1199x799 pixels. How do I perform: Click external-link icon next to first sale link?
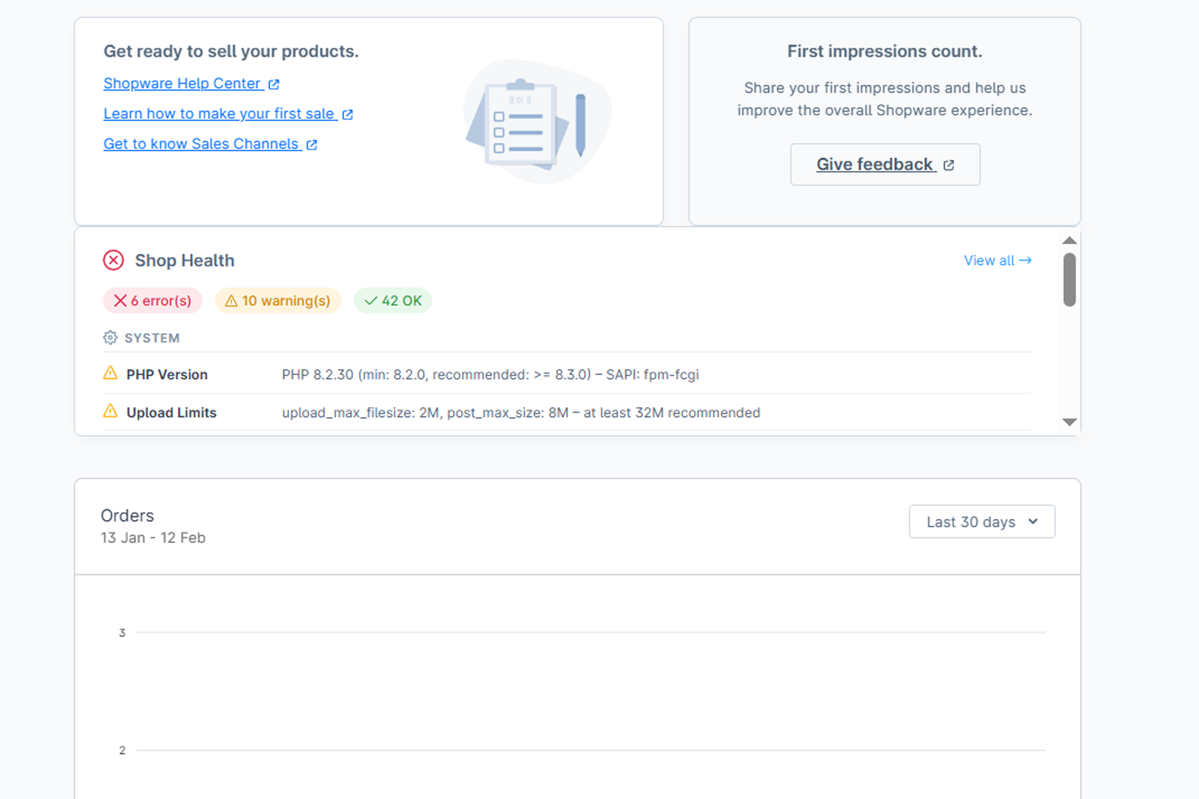(x=347, y=114)
